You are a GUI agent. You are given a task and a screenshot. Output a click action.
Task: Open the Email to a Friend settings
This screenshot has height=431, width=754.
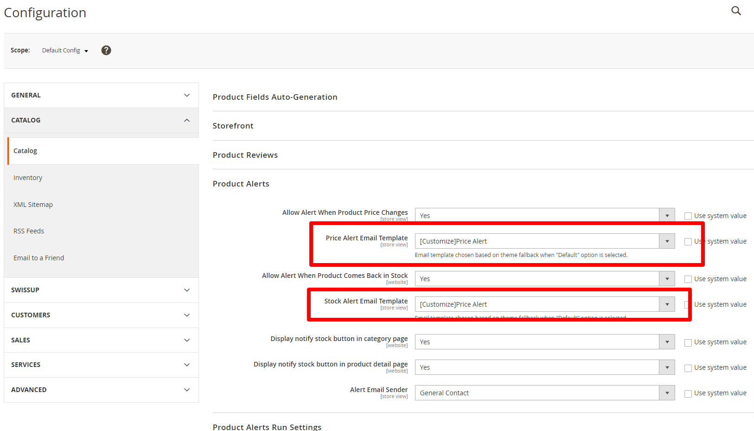(x=39, y=258)
